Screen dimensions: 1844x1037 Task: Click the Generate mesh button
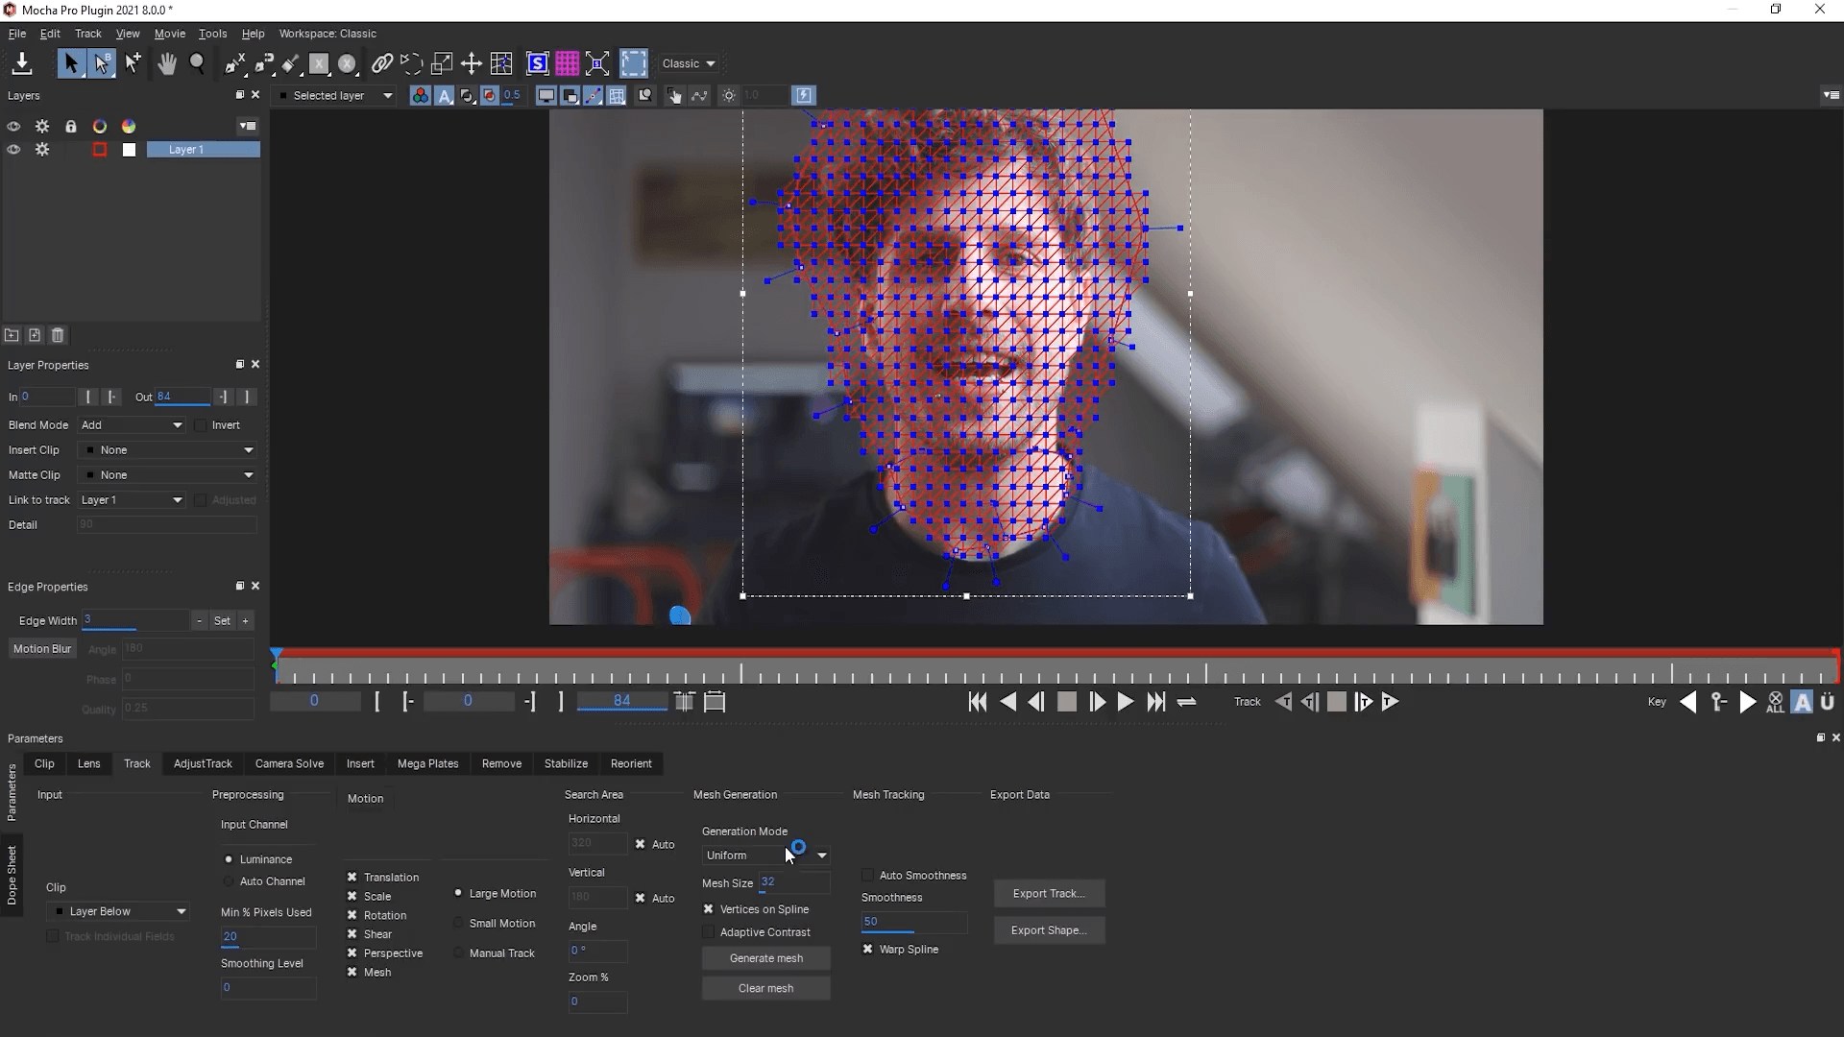click(765, 958)
